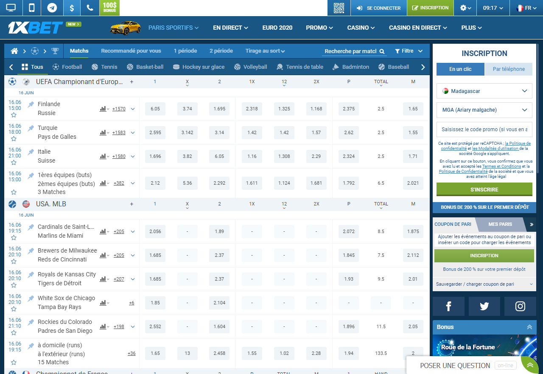
Task: Click the yellow car promo image
Action: point(125,28)
